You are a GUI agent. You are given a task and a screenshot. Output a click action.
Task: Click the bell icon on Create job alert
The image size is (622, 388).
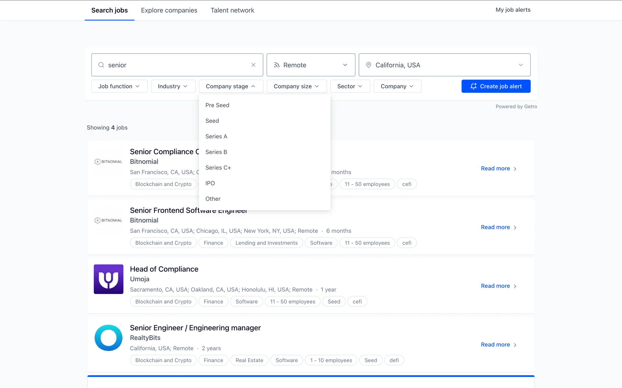coord(473,86)
